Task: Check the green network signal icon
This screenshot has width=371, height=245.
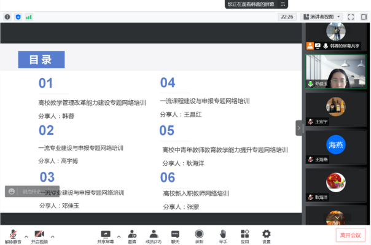Action: pos(29,17)
